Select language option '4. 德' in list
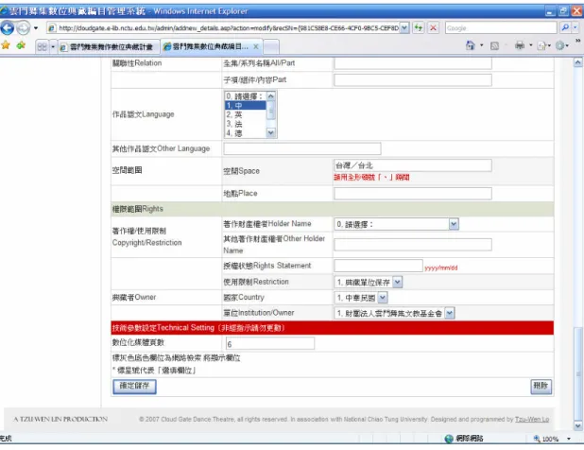This screenshot has width=584, height=450. click(x=245, y=133)
